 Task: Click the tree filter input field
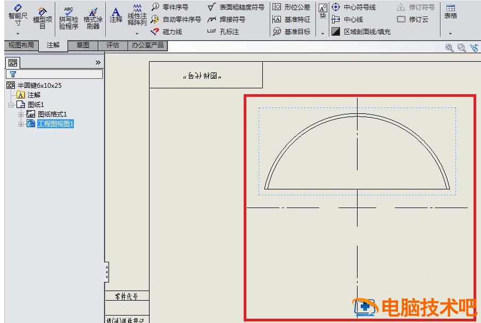point(54,74)
